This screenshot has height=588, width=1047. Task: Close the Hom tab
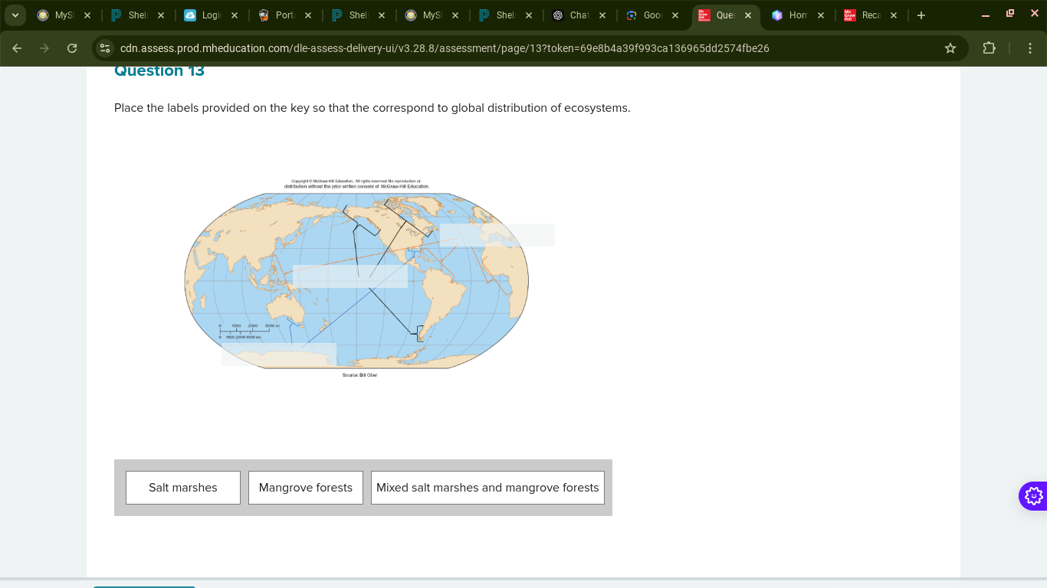coord(821,15)
